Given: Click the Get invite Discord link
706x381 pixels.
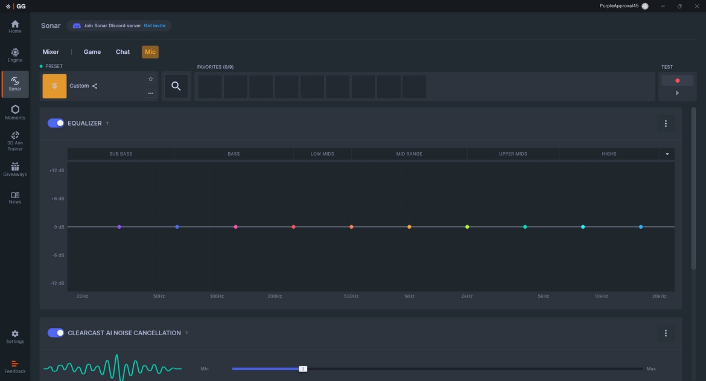Looking at the screenshot, I should [x=154, y=26].
